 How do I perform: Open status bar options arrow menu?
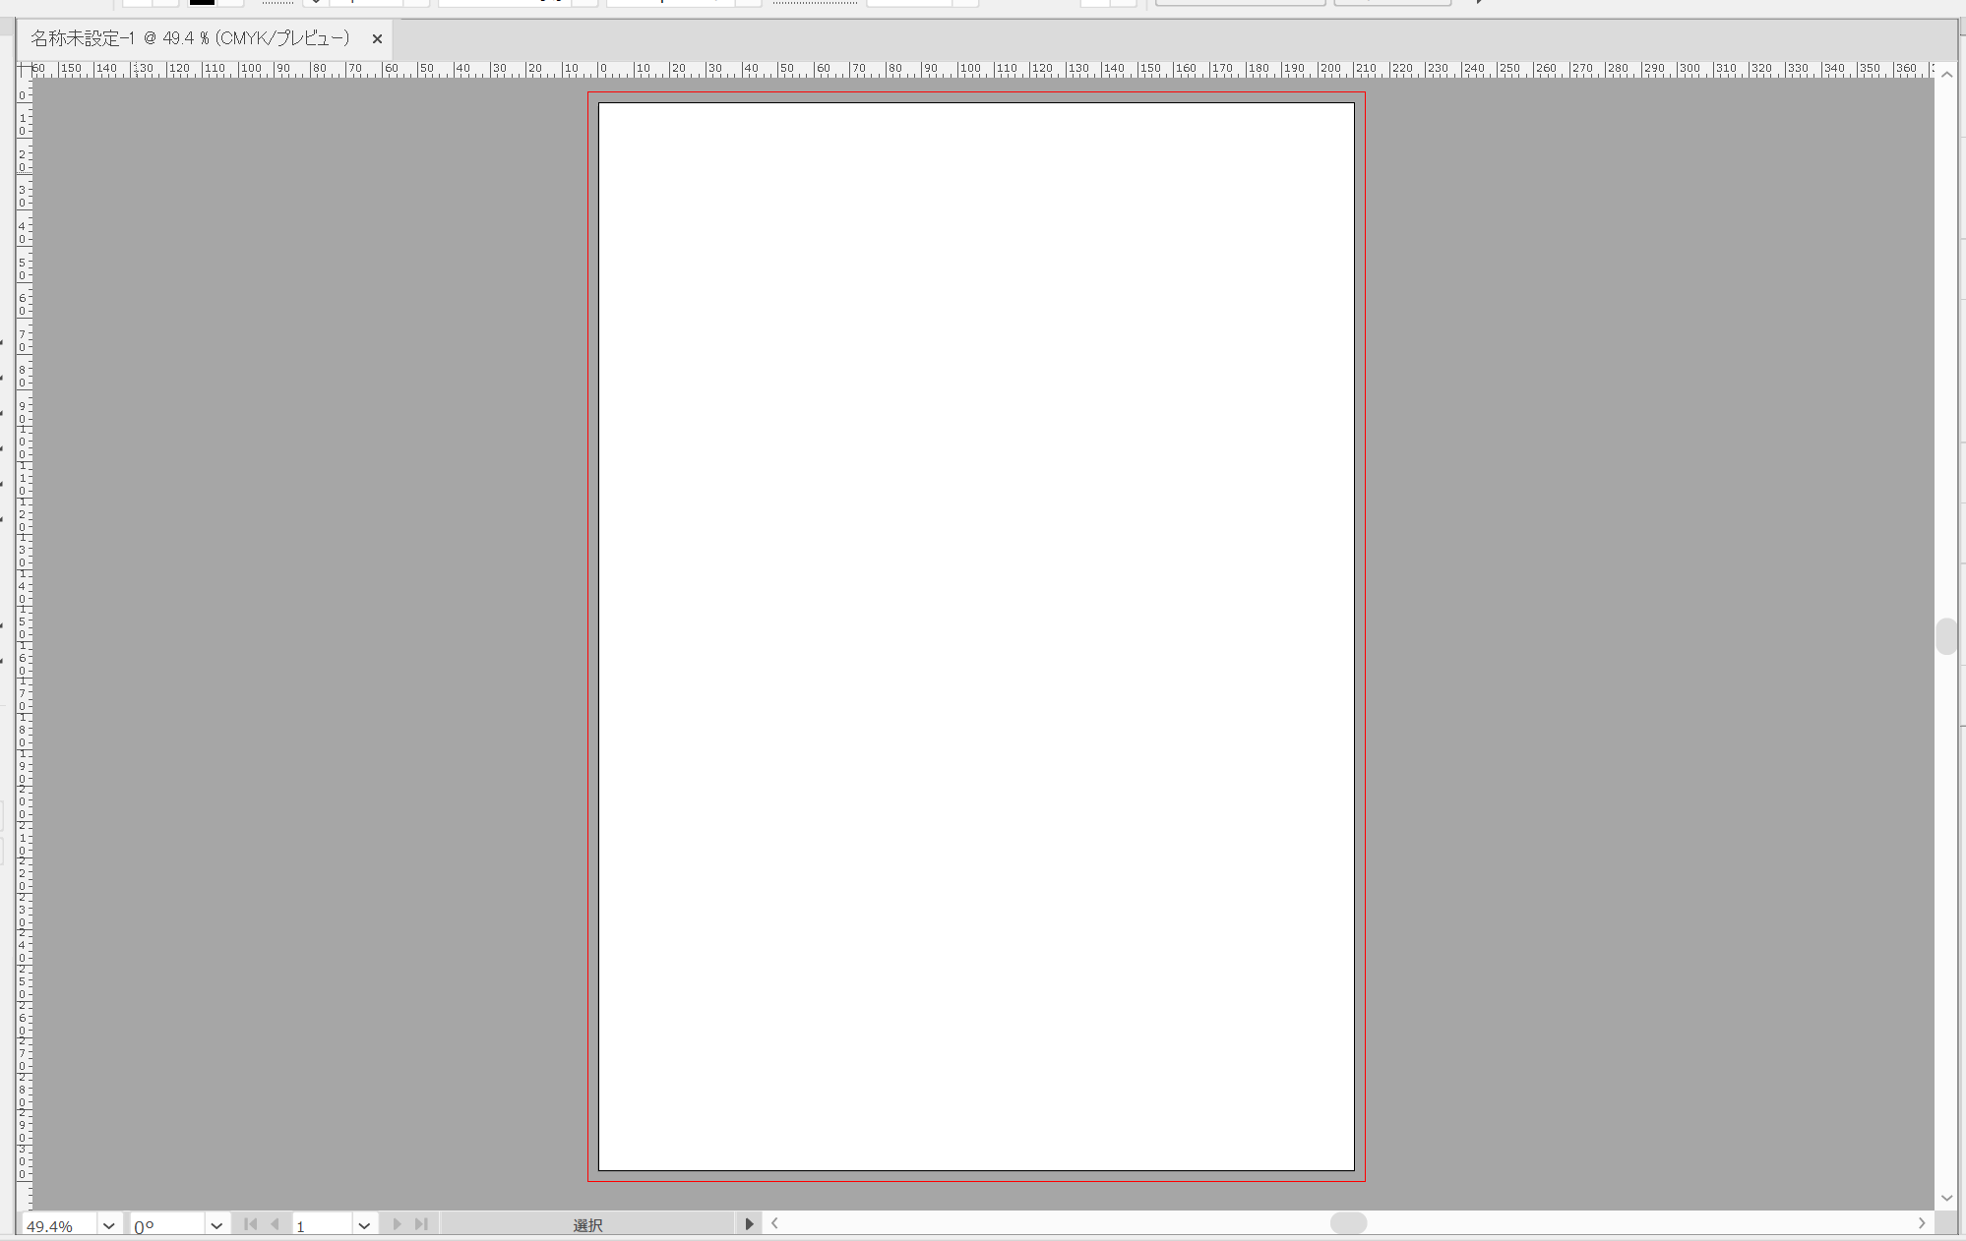(749, 1224)
